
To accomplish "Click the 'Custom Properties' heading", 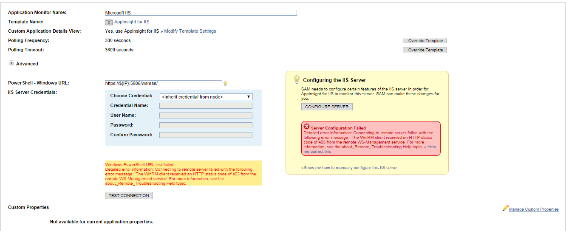I will coord(28,207).
